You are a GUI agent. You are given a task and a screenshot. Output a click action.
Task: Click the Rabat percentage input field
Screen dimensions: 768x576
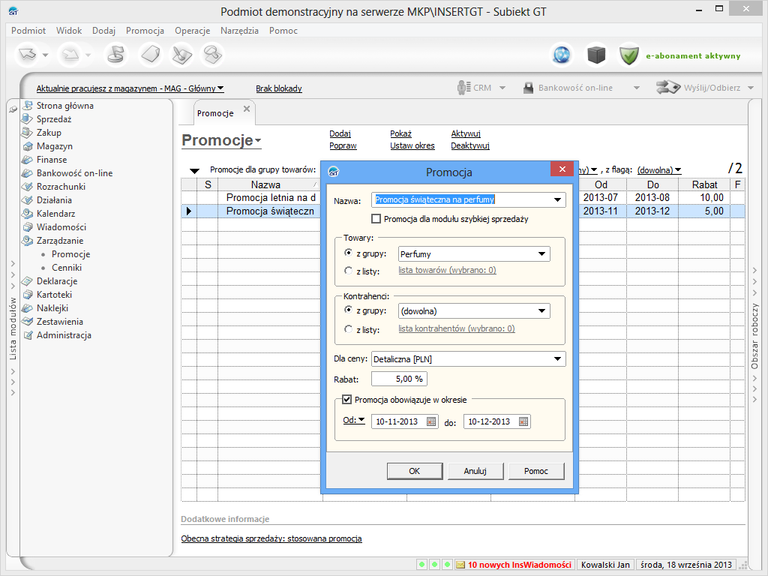tap(399, 379)
